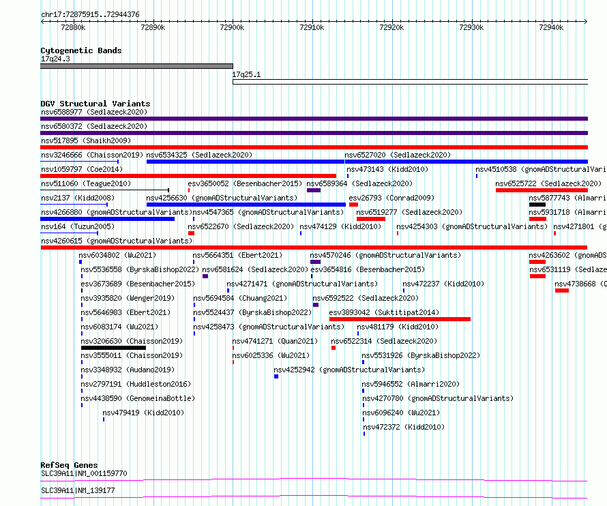607x506 pixels.
Task: Click nsv4266880 gnomAD variant label
Action: click(x=117, y=212)
